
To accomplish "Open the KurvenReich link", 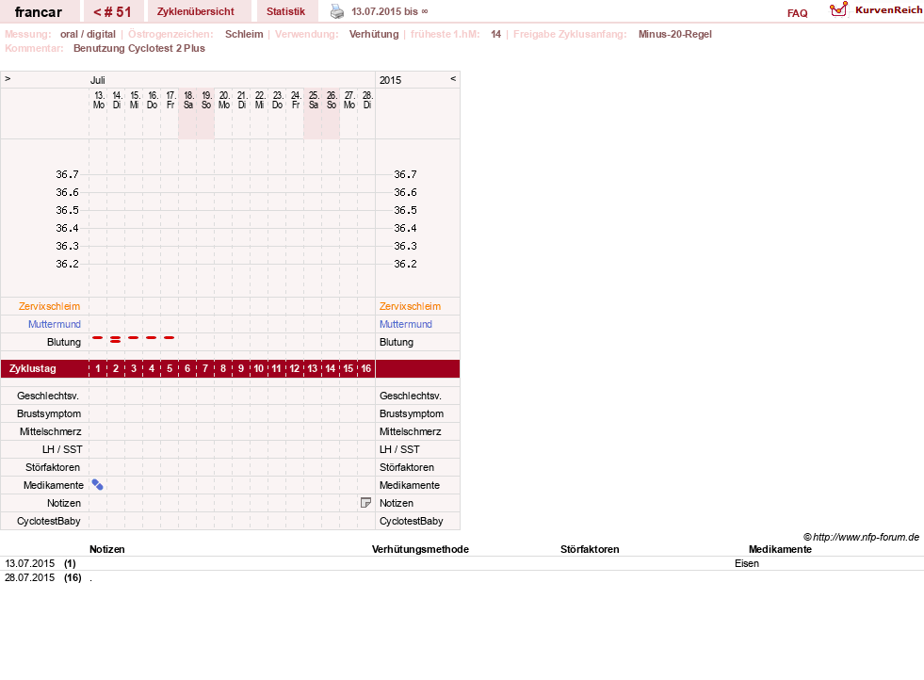I will [x=888, y=10].
